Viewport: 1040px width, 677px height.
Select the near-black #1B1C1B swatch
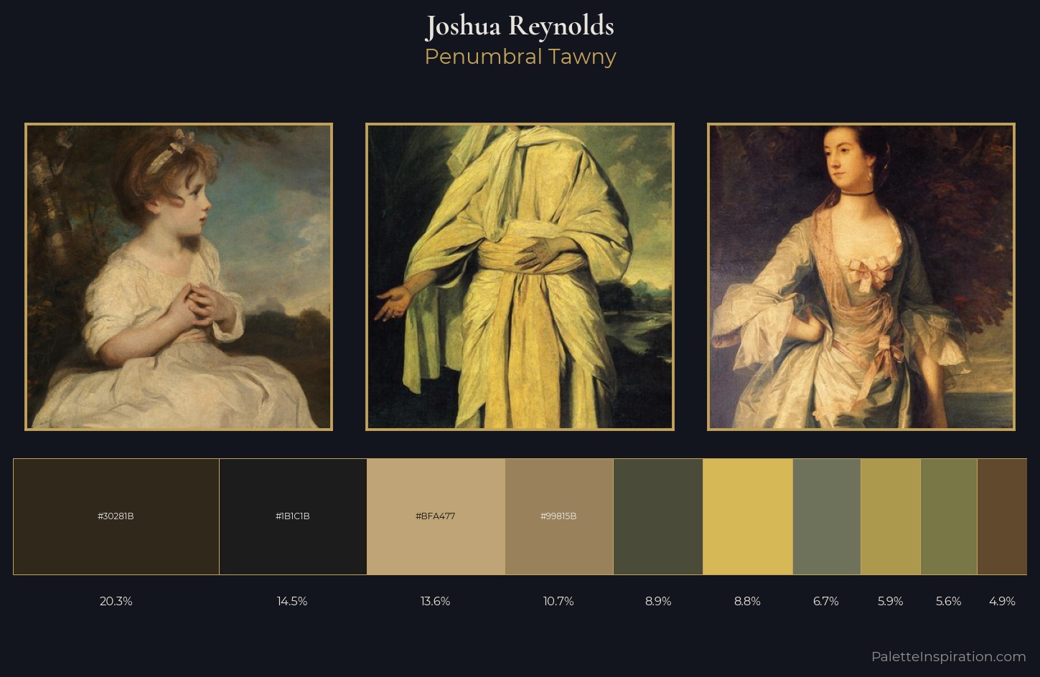tap(293, 516)
